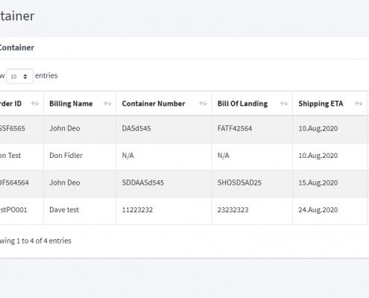Sort by Shipping ETA arrows icon
The image size is (369, 298).
(359, 104)
